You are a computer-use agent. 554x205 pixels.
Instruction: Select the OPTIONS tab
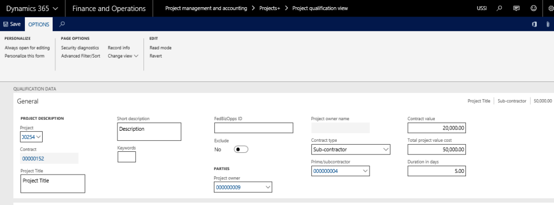tap(39, 24)
